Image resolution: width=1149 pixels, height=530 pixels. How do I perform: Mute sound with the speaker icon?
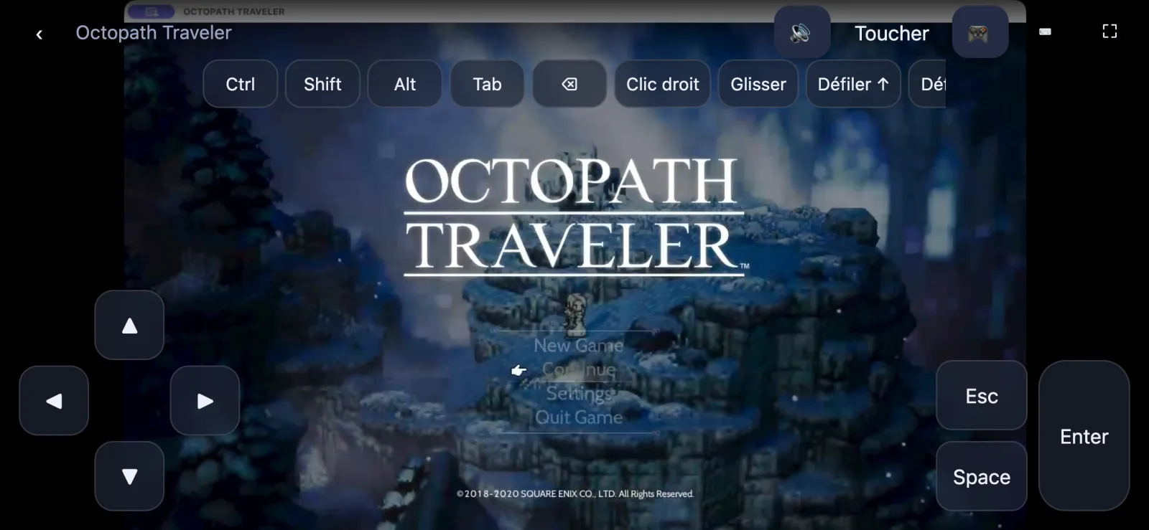[801, 32]
